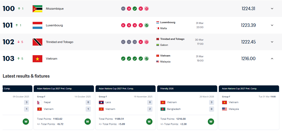The image size is (282, 132).
Task: Click the green W badge on Laos match card
Action: pos(149,122)
